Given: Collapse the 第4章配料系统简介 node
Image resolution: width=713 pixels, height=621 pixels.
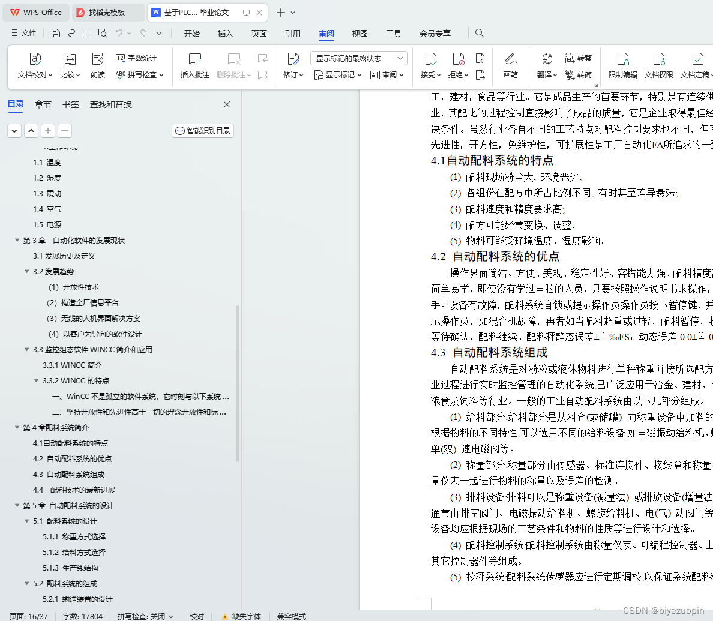Looking at the screenshot, I should click(x=17, y=427).
